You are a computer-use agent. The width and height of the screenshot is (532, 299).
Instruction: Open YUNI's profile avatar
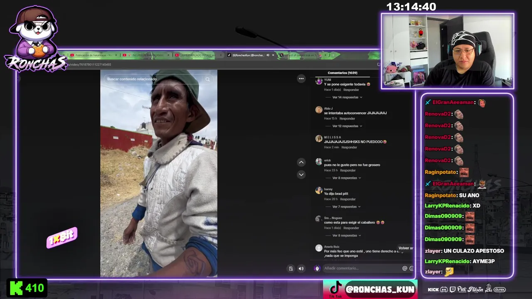(x=319, y=81)
